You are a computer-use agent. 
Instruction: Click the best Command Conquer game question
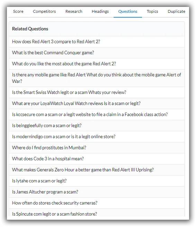97,53
